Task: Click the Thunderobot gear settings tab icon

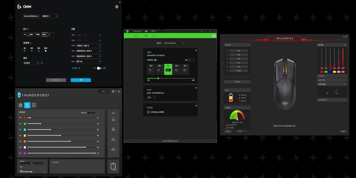Action: pyautogui.click(x=21, y=105)
